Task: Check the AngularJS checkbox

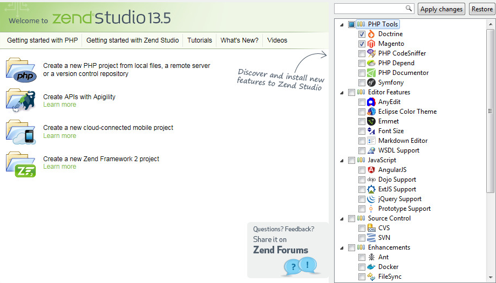Action: coord(362,170)
